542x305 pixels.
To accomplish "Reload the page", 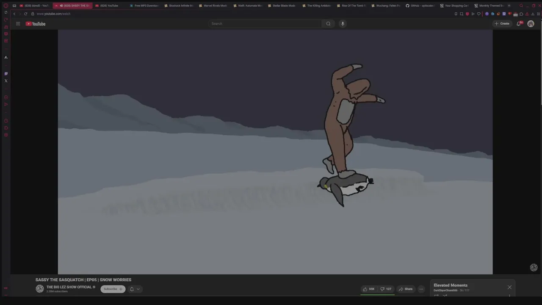I will pyautogui.click(x=25, y=14).
